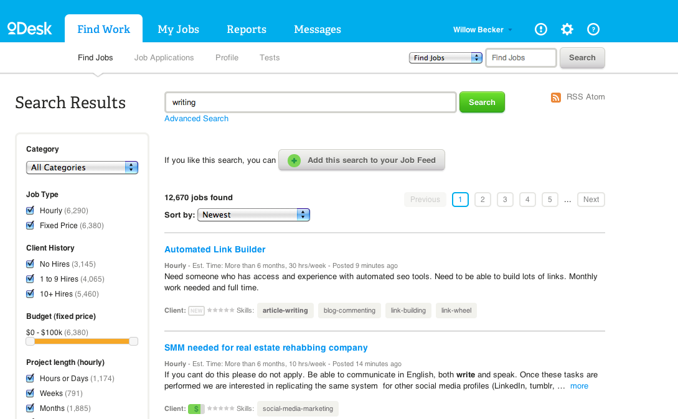
Task: Click the green Search button
Action: (x=482, y=103)
